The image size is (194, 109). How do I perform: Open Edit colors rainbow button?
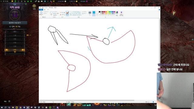(117, 14)
